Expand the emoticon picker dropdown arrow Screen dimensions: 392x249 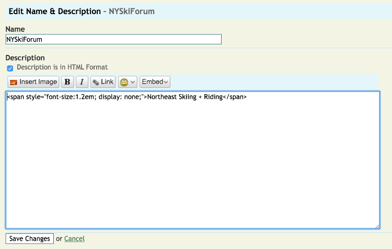(x=133, y=82)
